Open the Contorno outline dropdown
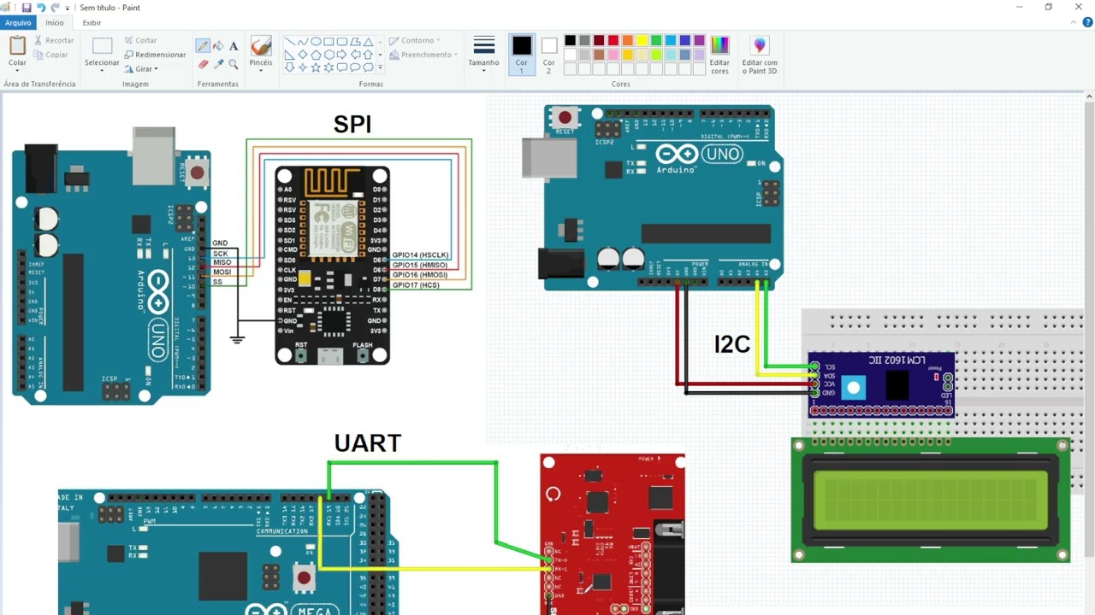Screen dimensions: 1095x615 pyautogui.click(x=415, y=40)
